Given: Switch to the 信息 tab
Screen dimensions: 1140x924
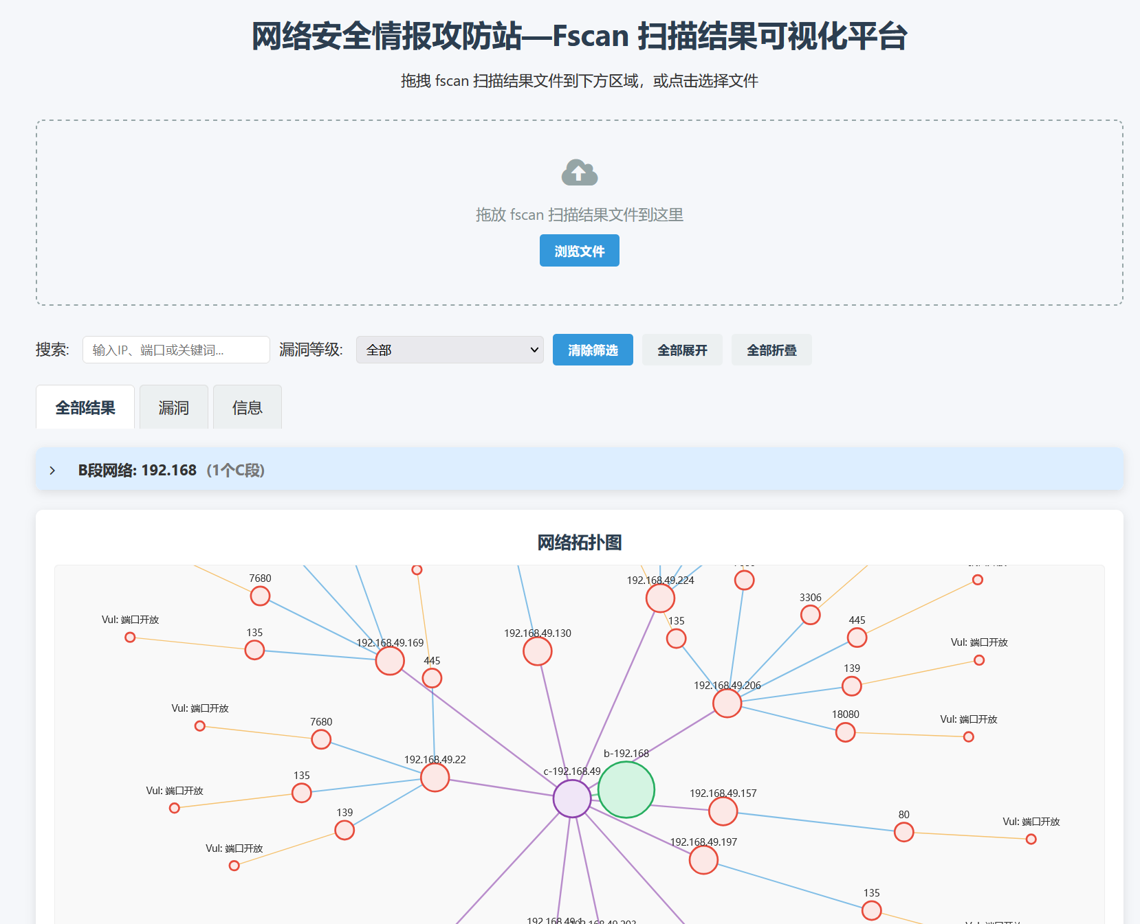Looking at the screenshot, I should 248,407.
